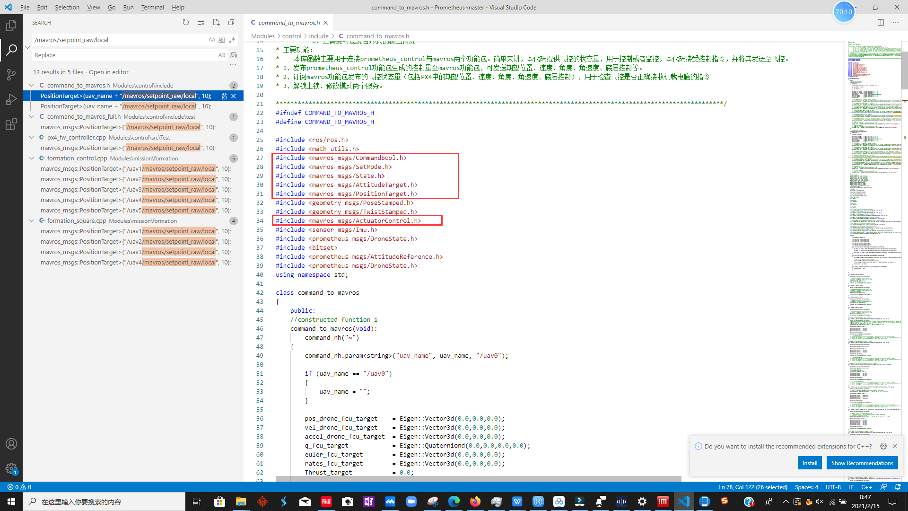Select the command_to_mavros.h editor tab
Viewport: 908px width, 511px height.
[x=288, y=23]
